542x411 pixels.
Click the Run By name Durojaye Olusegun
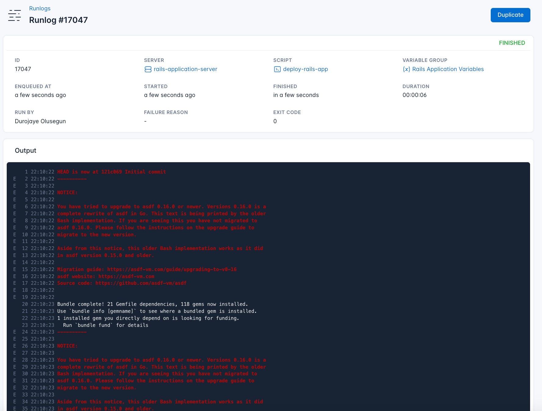coord(40,121)
